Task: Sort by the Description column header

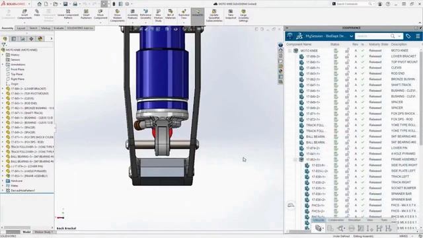Action: point(399,44)
